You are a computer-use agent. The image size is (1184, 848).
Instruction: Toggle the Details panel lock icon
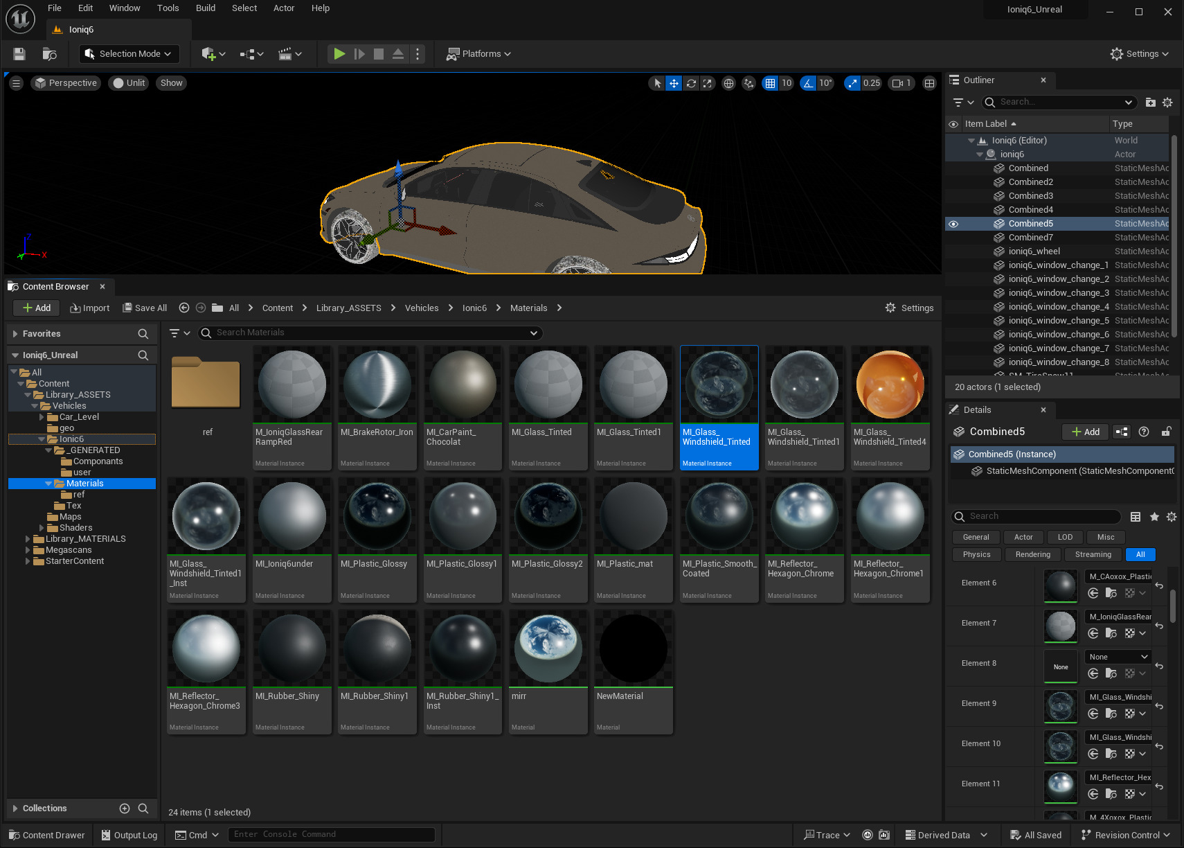point(1167,432)
